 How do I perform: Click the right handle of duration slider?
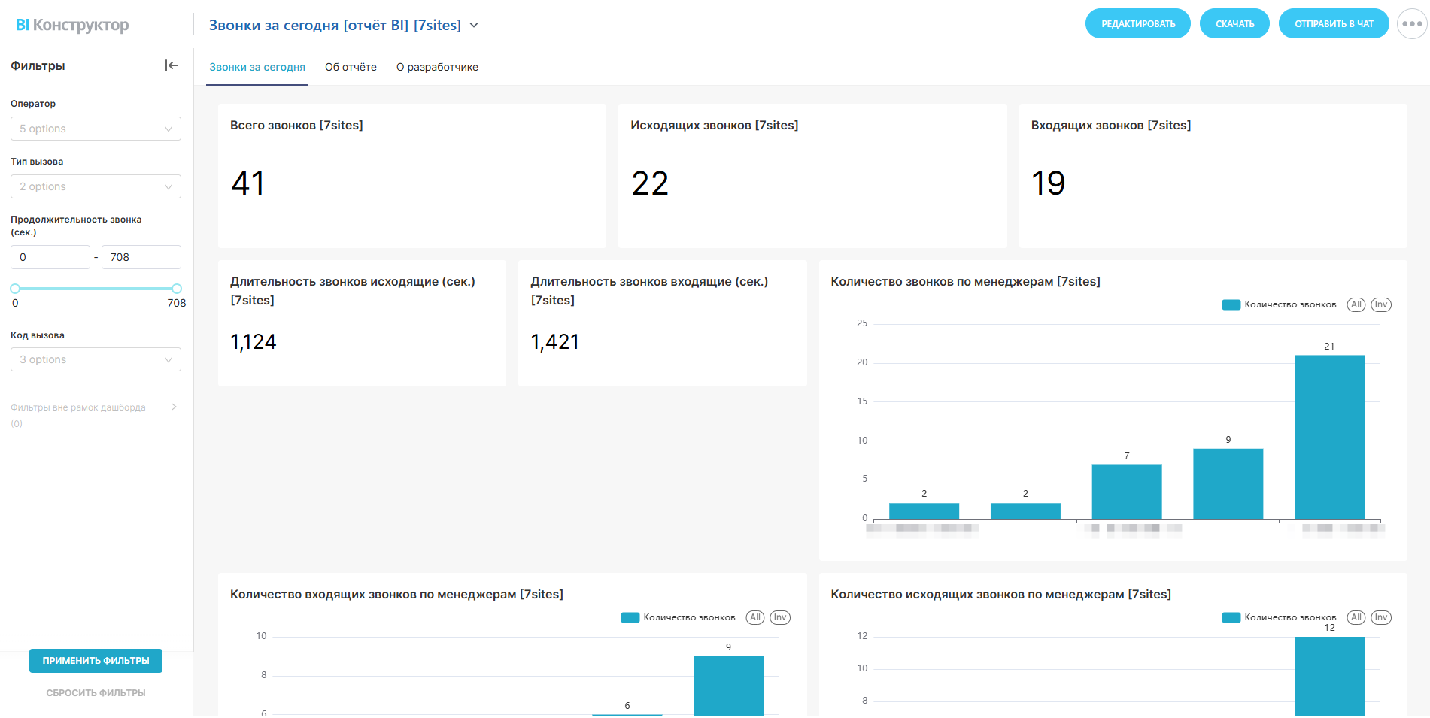177,289
